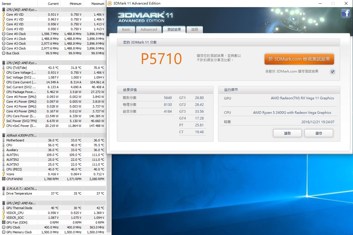
Task: Click the drive icon of the S.M.A.R.T. group
Action: tap(4, 189)
